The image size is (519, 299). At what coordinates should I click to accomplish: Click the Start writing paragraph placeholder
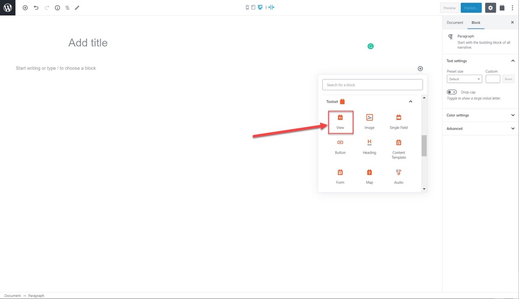click(x=56, y=68)
